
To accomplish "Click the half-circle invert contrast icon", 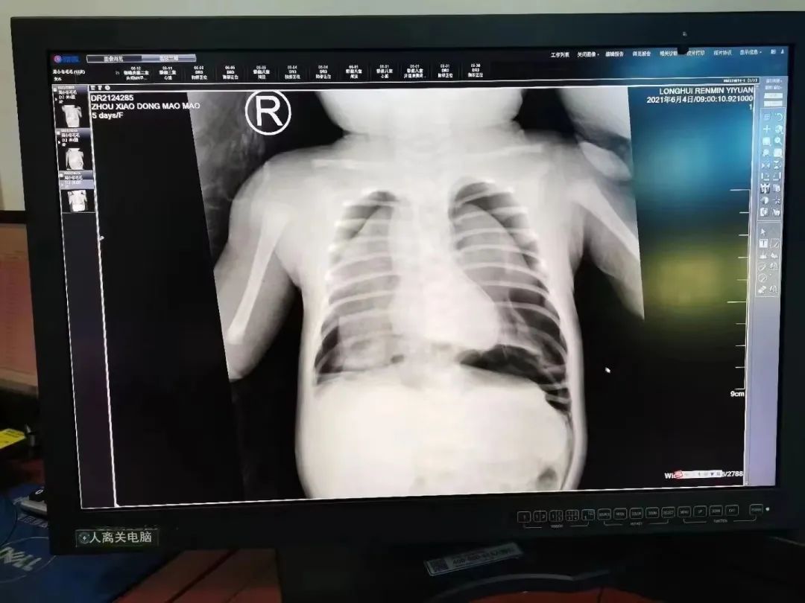I will tap(766, 200).
